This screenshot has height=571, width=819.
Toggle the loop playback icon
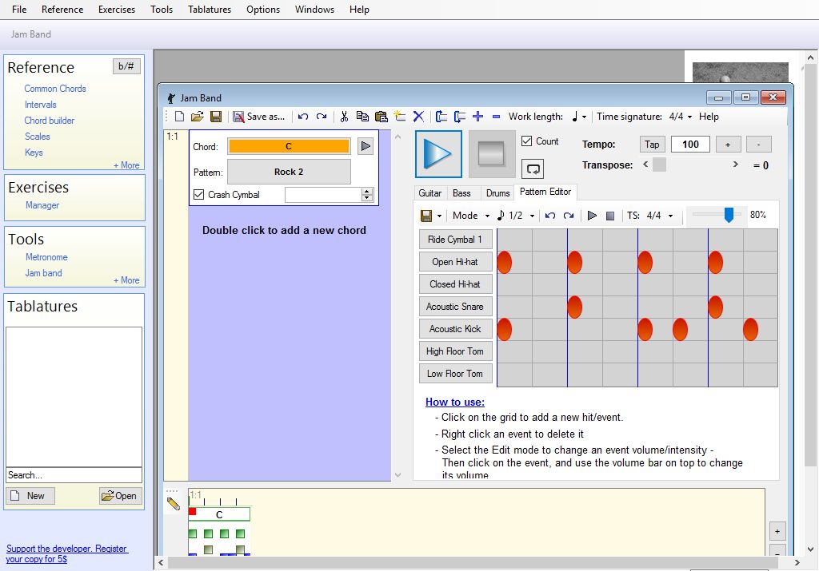pos(533,169)
